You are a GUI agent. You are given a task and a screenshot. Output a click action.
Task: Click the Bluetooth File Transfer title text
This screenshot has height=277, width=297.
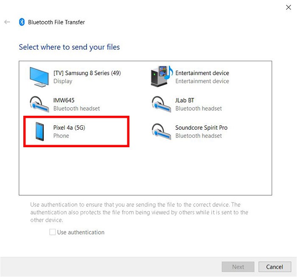click(56, 22)
